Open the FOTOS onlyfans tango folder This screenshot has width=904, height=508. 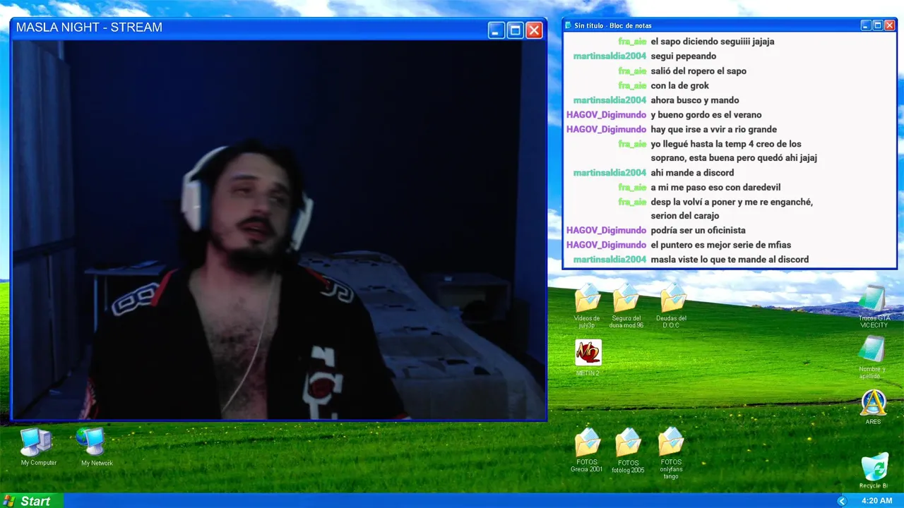pyautogui.click(x=671, y=453)
